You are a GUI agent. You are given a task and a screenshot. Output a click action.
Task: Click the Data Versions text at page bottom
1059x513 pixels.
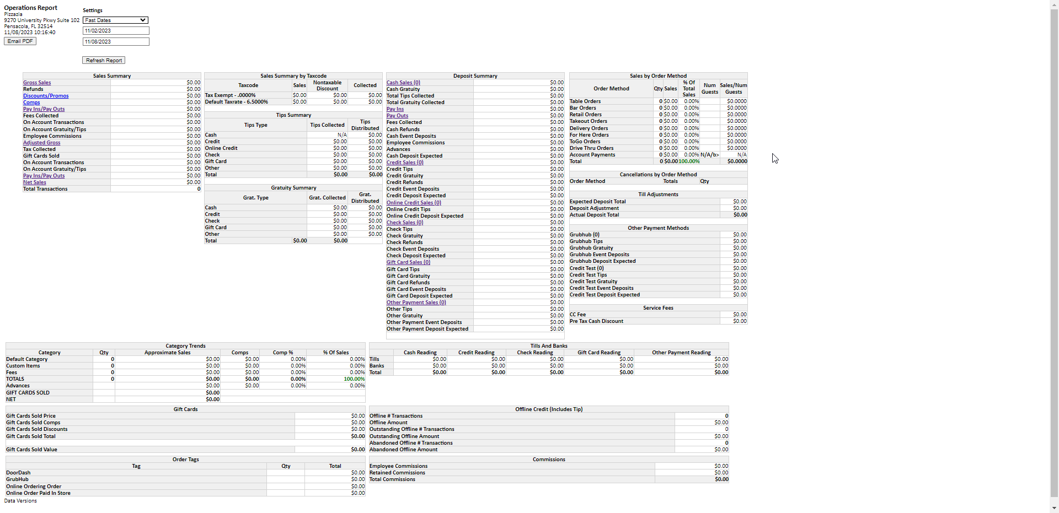[20, 501]
